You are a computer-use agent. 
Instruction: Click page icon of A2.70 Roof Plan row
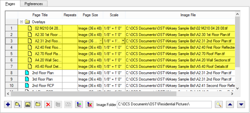tap(30, 54)
